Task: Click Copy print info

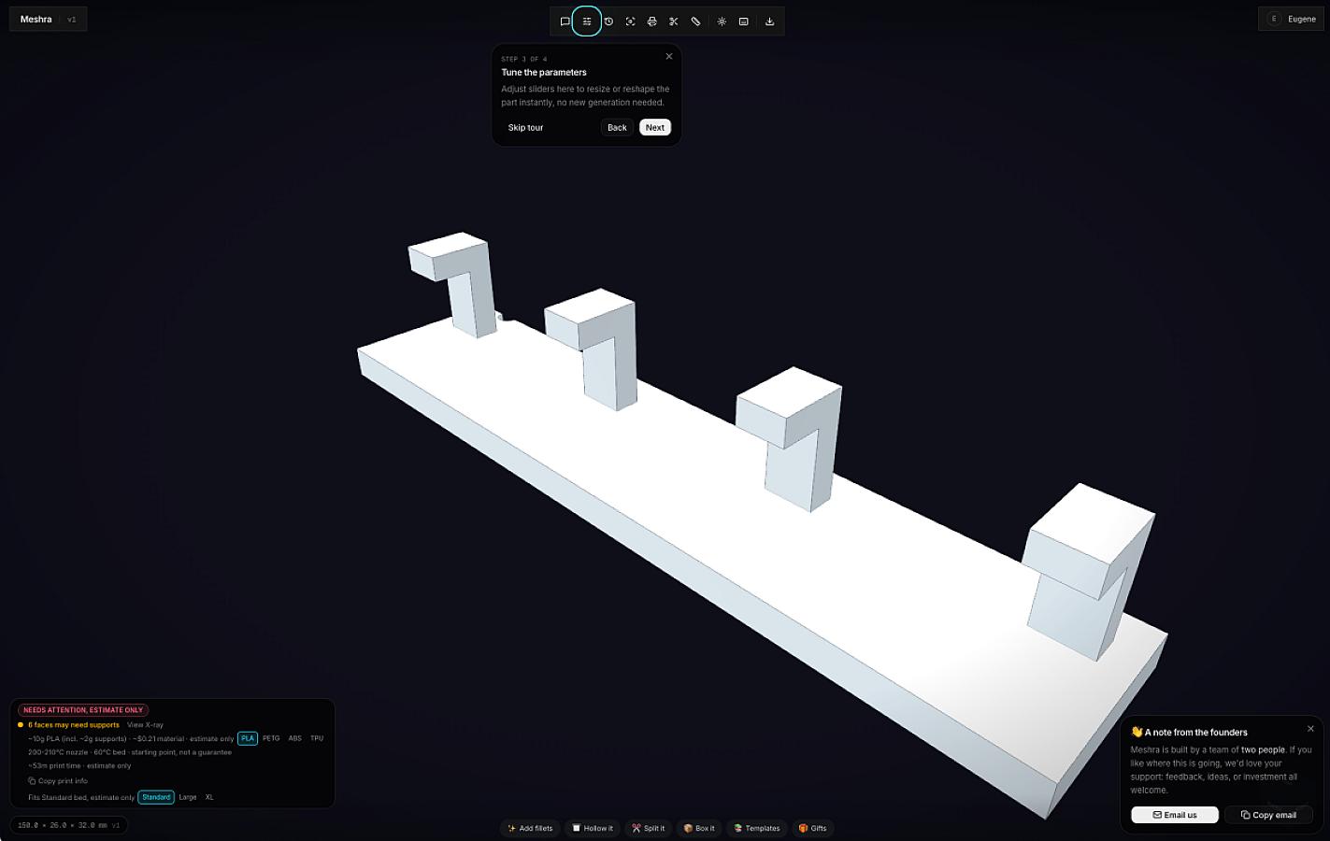Action: click(58, 780)
